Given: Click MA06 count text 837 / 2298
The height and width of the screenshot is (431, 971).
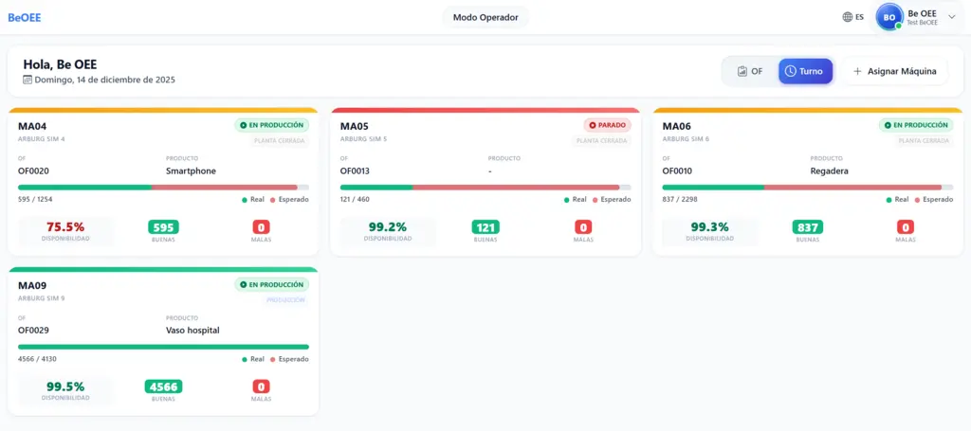Looking at the screenshot, I should point(680,199).
